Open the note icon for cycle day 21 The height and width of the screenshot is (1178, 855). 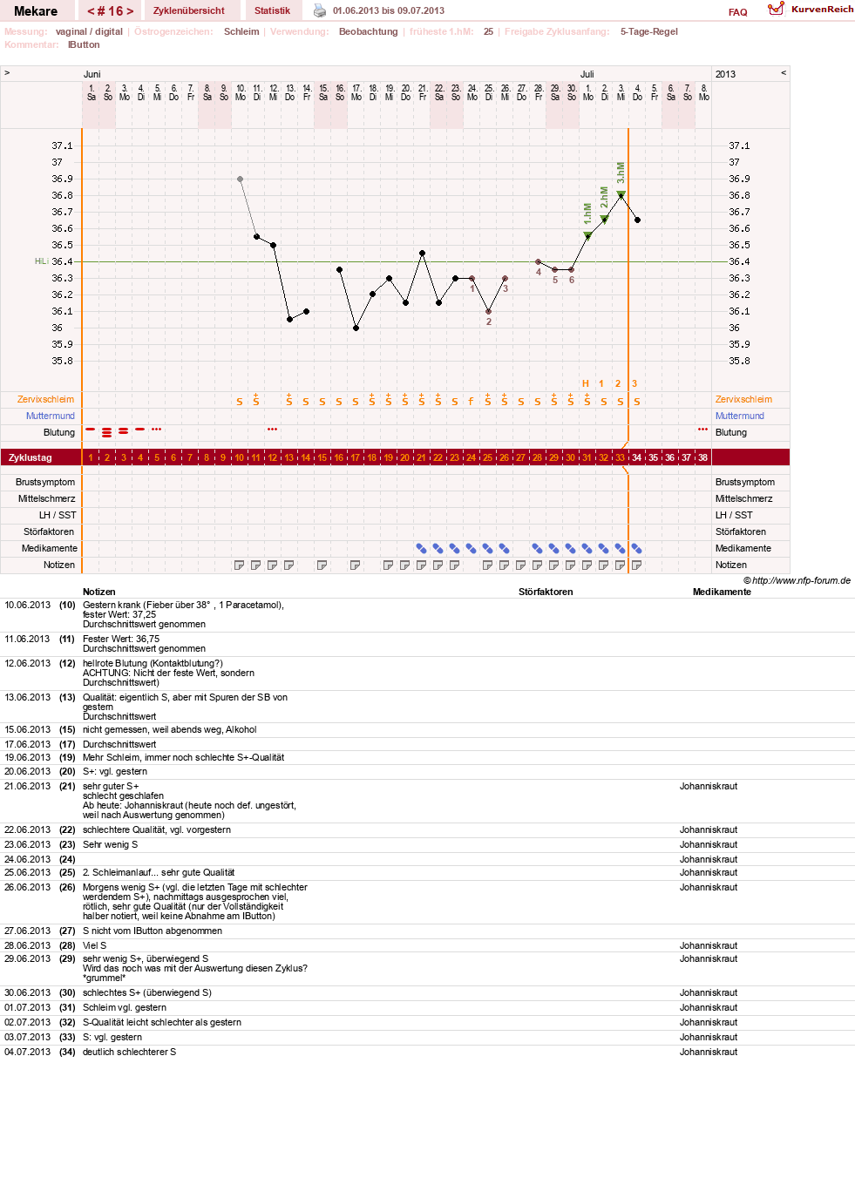422,565
